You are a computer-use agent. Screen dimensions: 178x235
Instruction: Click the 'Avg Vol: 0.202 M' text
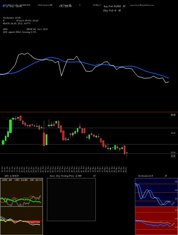(114, 6)
